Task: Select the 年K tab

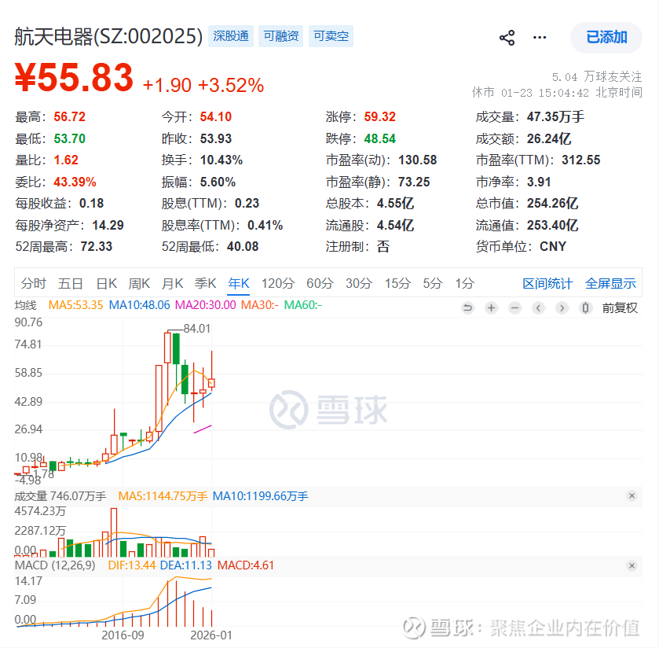Action: click(x=239, y=283)
